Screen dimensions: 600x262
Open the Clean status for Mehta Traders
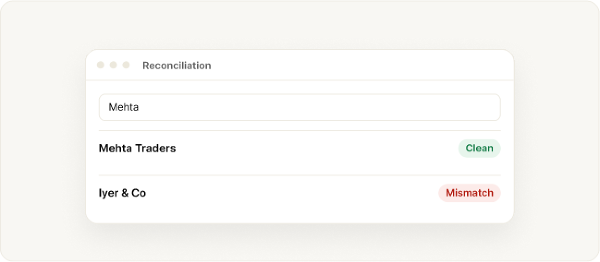[479, 148]
